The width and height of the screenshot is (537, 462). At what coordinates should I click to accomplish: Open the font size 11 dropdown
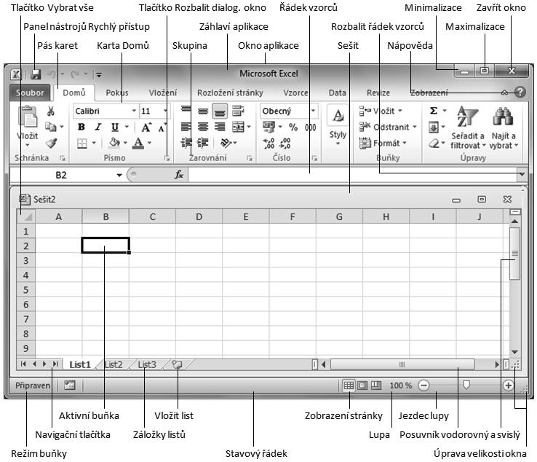(x=165, y=111)
